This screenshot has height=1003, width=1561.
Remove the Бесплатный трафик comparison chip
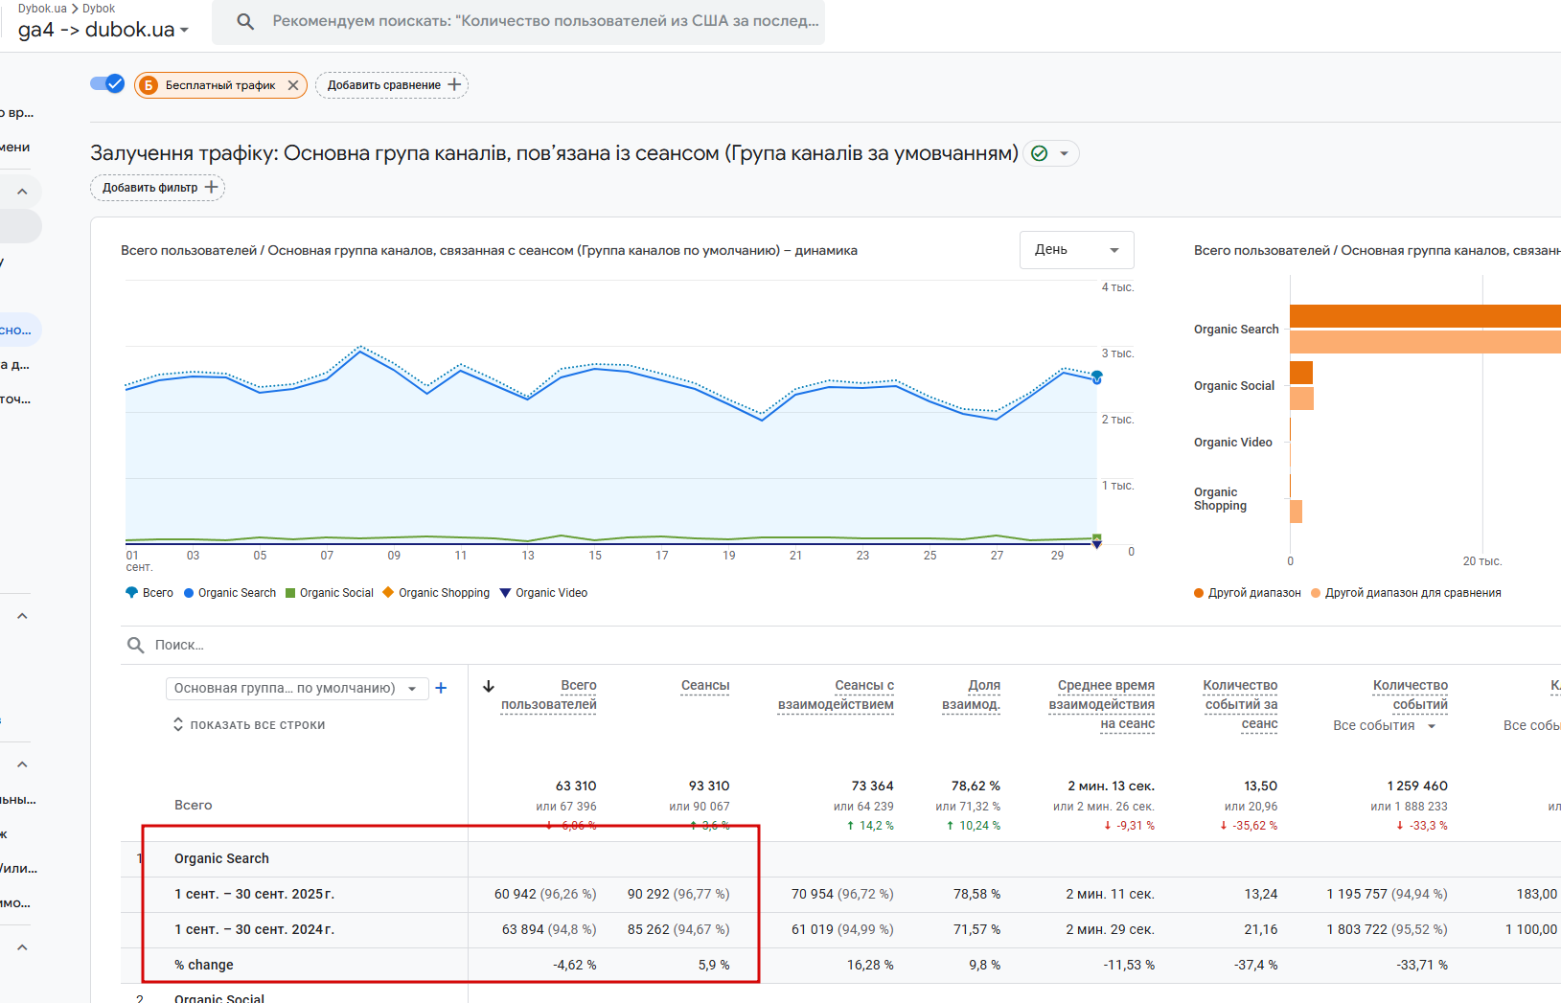[293, 85]
